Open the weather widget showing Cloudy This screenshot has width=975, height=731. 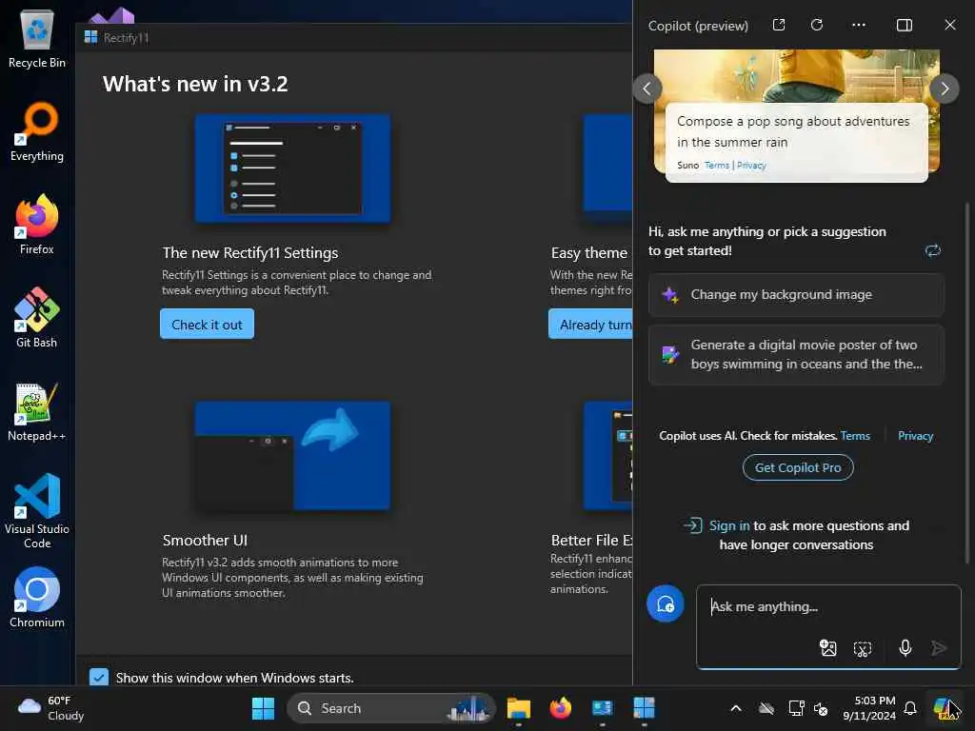click(51, 708)
